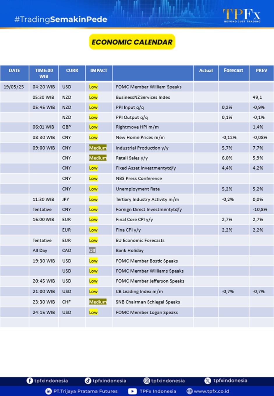Click the grey Off tag for Bank Holiday
Image resolution: width=274 pixels, height=396 pixels.
click(x=92, y=250)
